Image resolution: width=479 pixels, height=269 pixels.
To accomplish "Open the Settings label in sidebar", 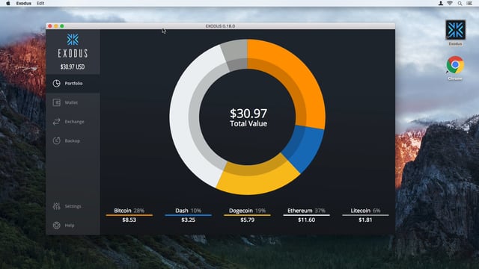I will (73, 206).
